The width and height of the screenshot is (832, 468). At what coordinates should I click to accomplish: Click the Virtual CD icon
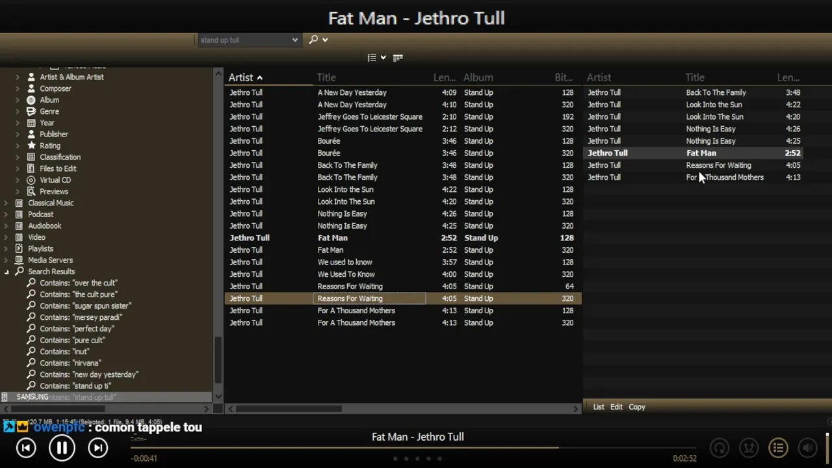pyautogui.click(x=31, y=180)
